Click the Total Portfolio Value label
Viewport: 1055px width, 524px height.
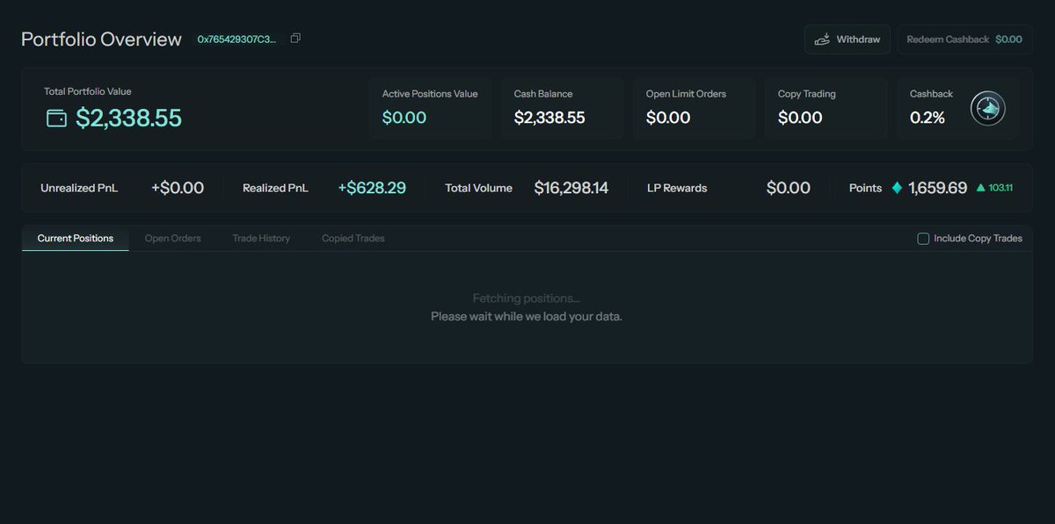[x=88, y=91]
